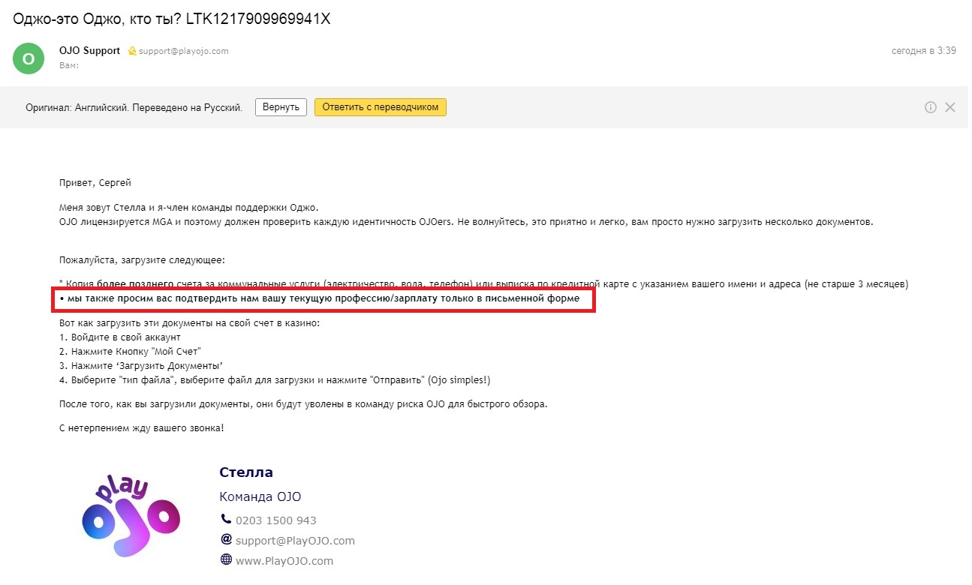Click sender address support@playojo.com in header
This screenshot has height=585, width=972.
click(184, 51)
